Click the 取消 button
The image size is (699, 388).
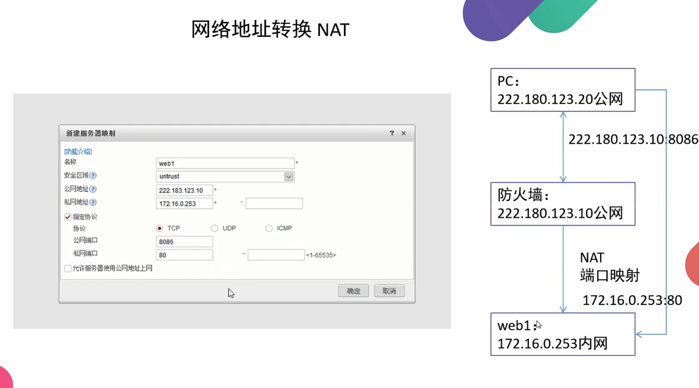[x=389, y=291]
